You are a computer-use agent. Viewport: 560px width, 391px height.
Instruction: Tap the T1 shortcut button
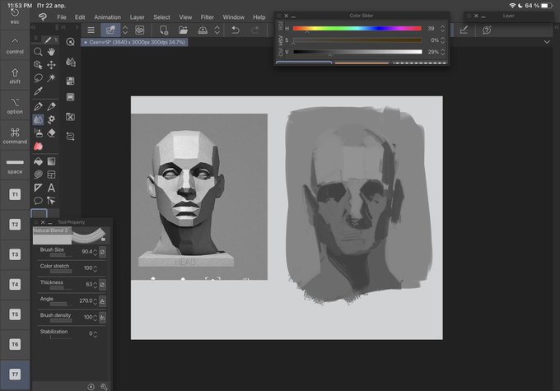tap(15, 194)
